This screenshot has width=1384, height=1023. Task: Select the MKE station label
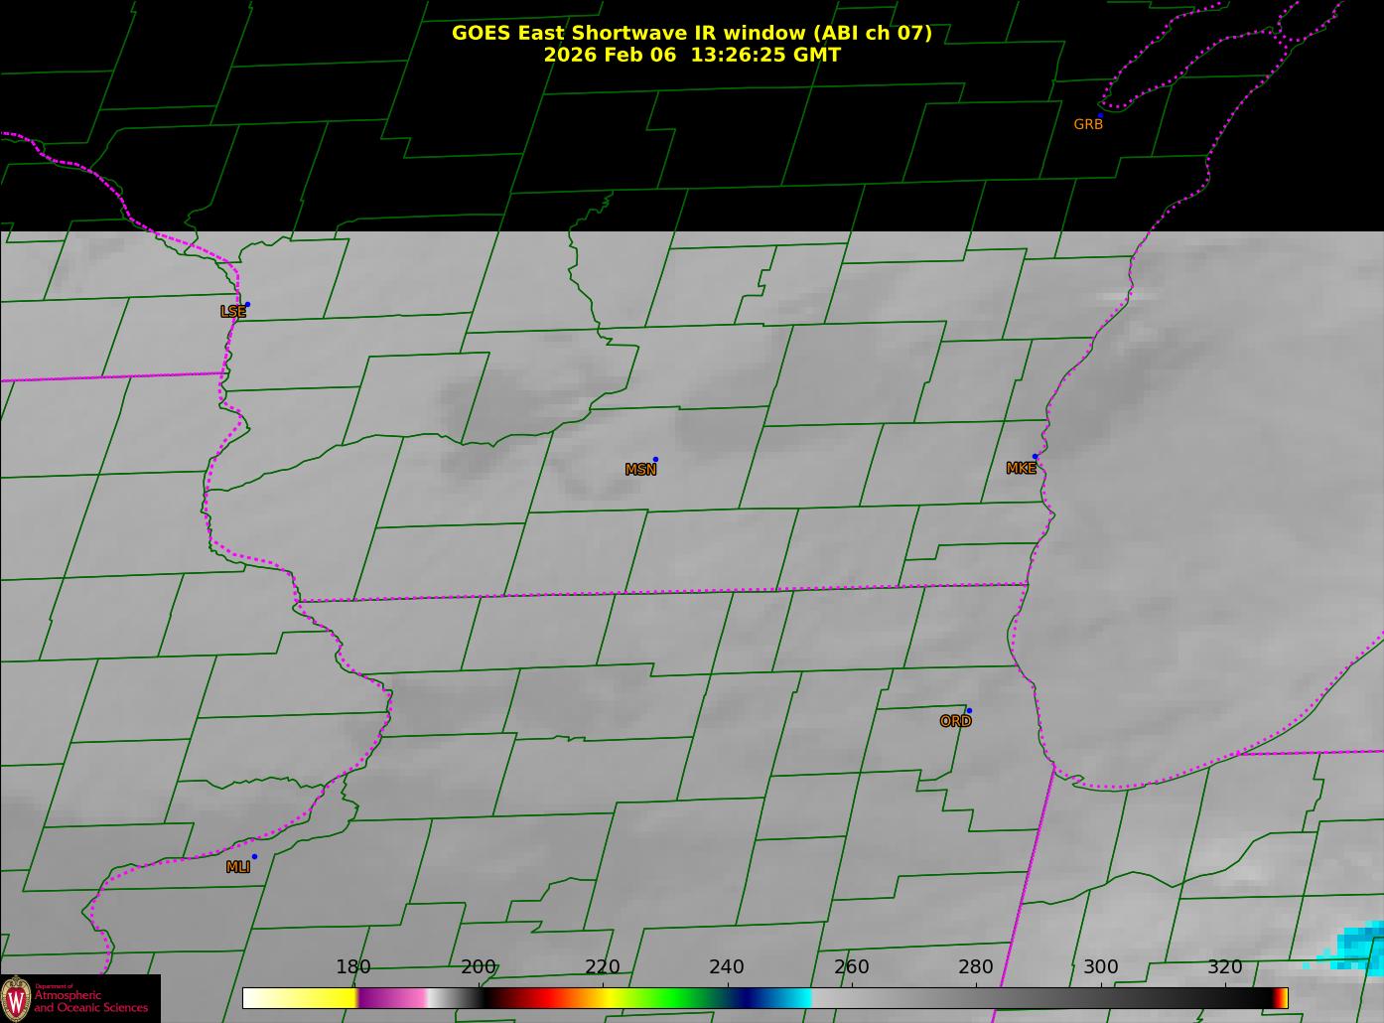(1021, 469)
